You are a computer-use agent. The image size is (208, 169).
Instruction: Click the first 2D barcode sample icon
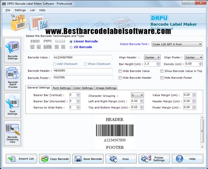point(32,47)
